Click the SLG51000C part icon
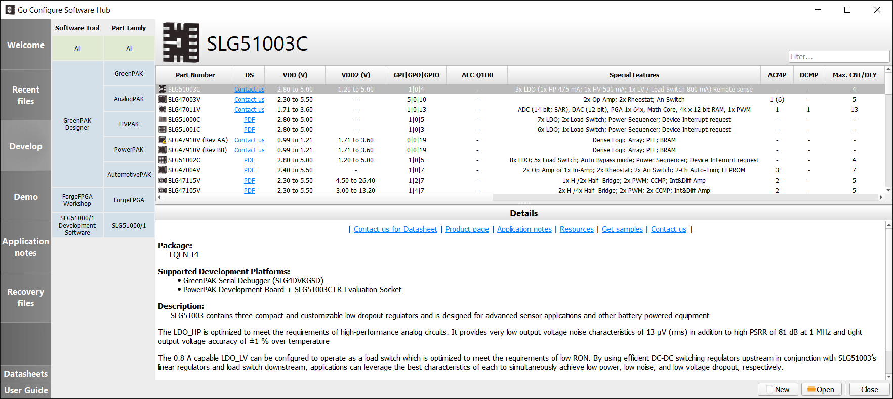Viewport: 893px width, 399px height. pyautogui.click(x=162, y=120)
